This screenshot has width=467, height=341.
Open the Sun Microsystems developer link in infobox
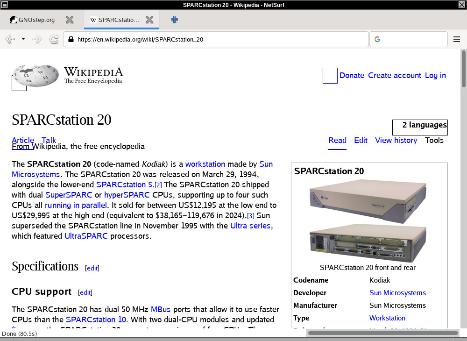click(x=397, y=293)
